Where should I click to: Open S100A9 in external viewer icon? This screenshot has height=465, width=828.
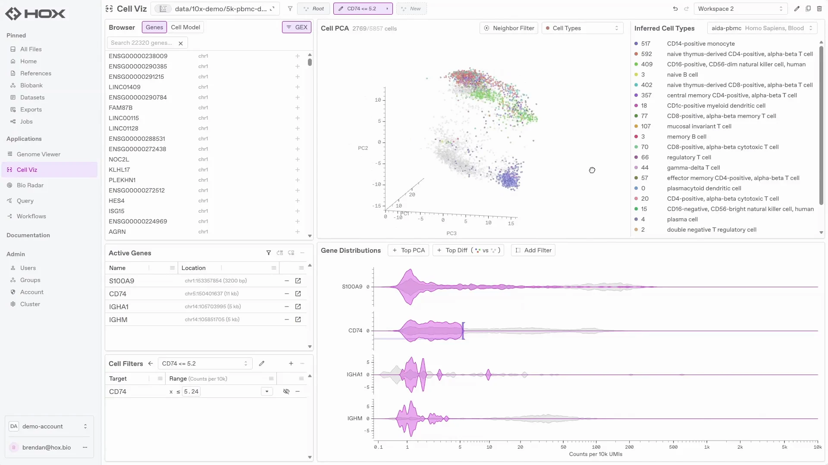pos(298,281)
